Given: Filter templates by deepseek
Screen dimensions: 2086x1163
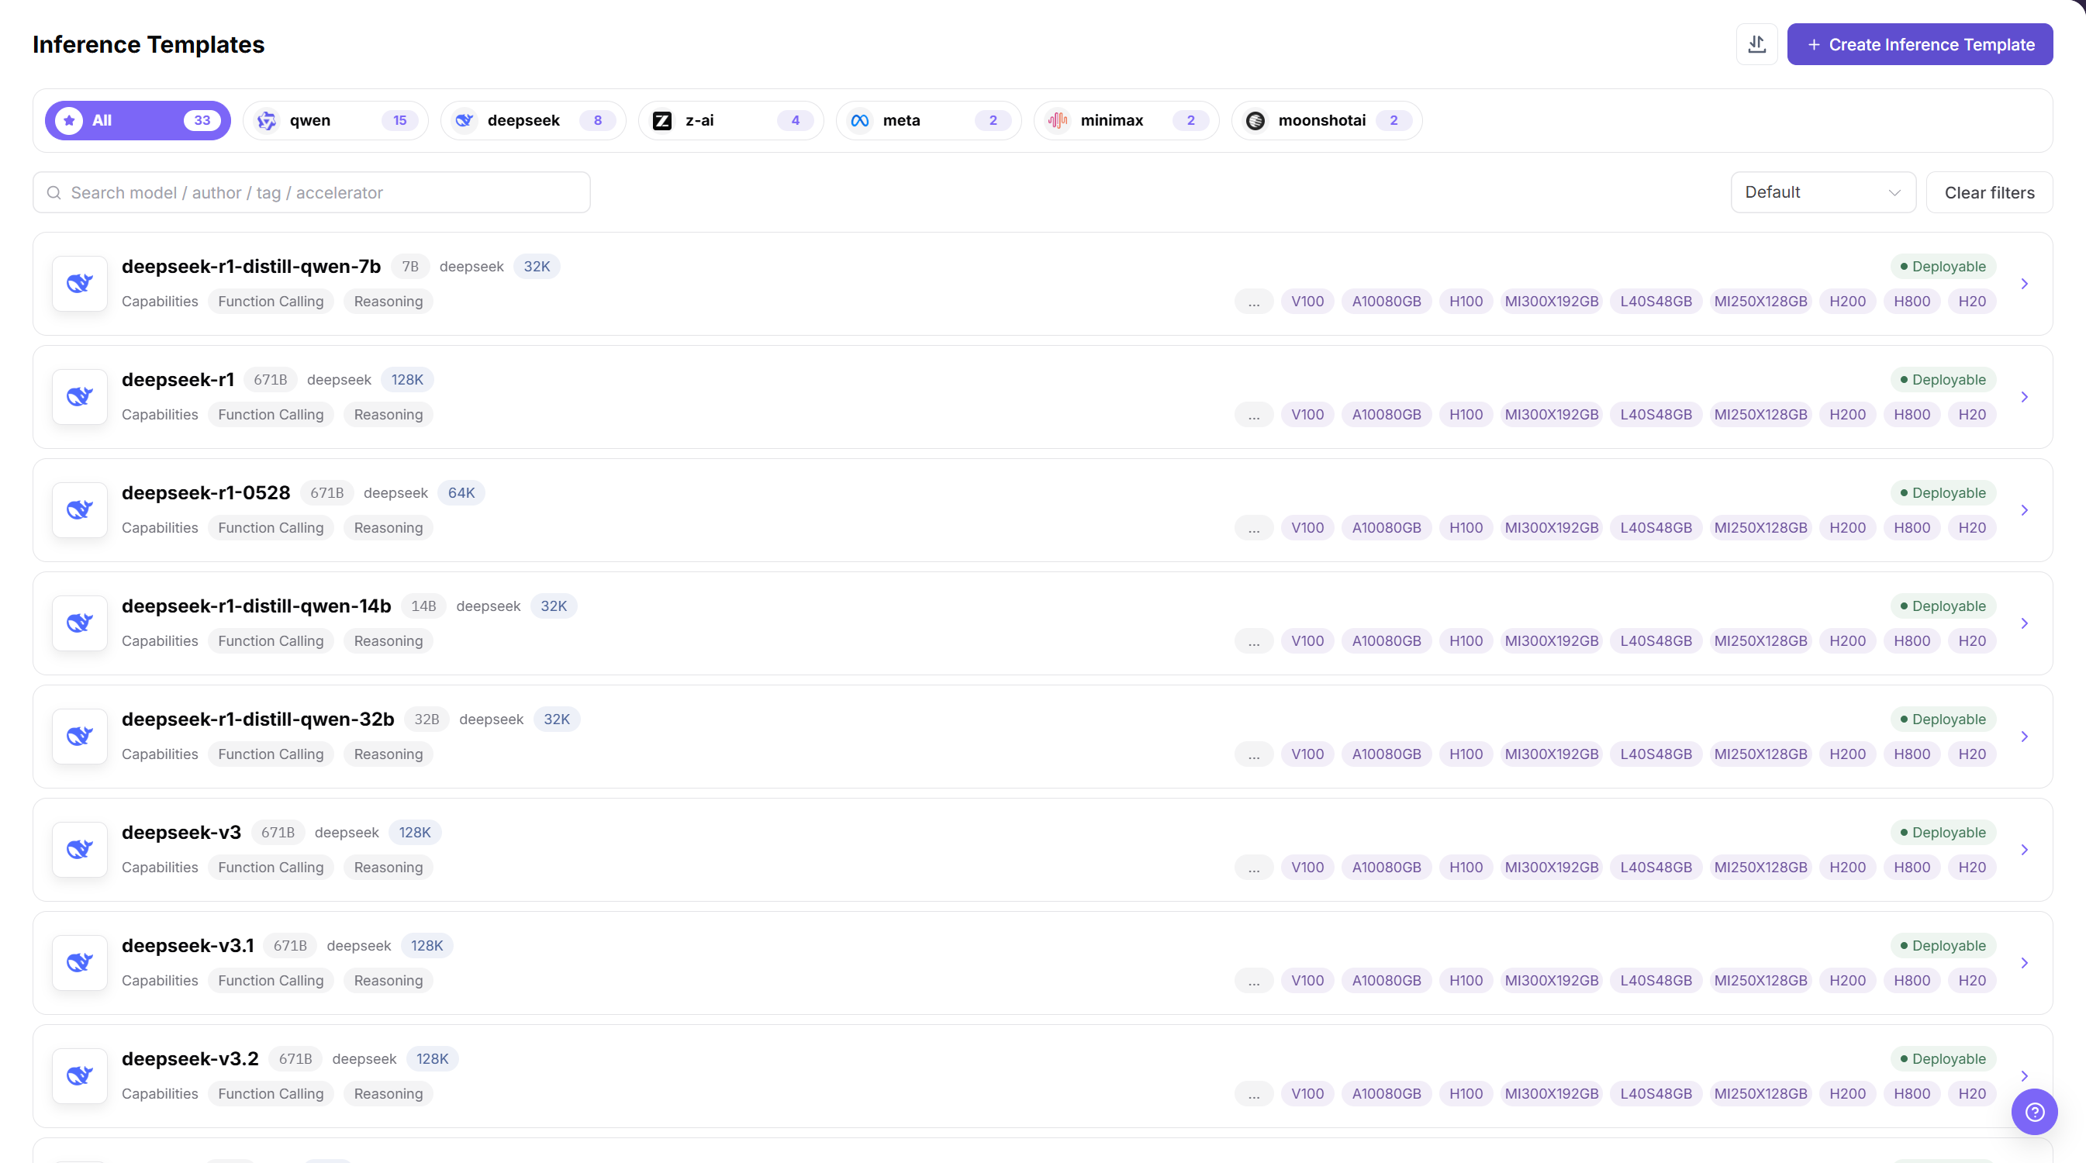Looking at the screenshot, I should click(533, 121).
